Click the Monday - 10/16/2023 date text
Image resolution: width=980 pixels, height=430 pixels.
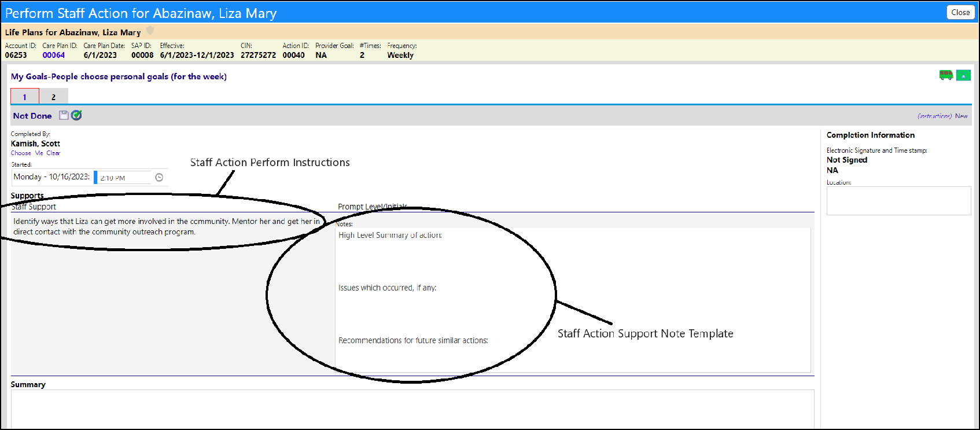51,177
